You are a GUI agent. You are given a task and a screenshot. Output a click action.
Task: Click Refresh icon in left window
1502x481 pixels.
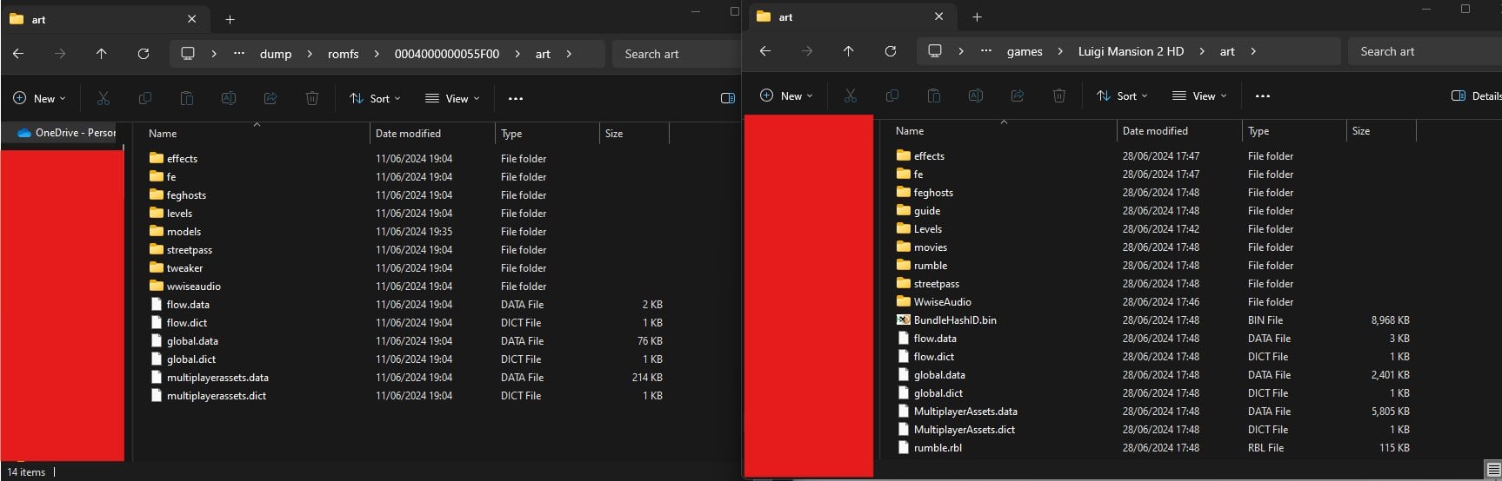click(x=144, y=54)
